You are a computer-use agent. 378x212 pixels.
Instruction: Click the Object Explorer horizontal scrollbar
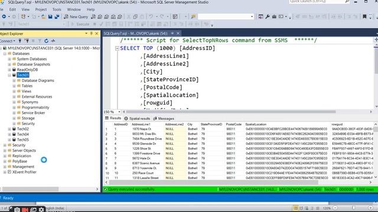[x=30, y=189]
